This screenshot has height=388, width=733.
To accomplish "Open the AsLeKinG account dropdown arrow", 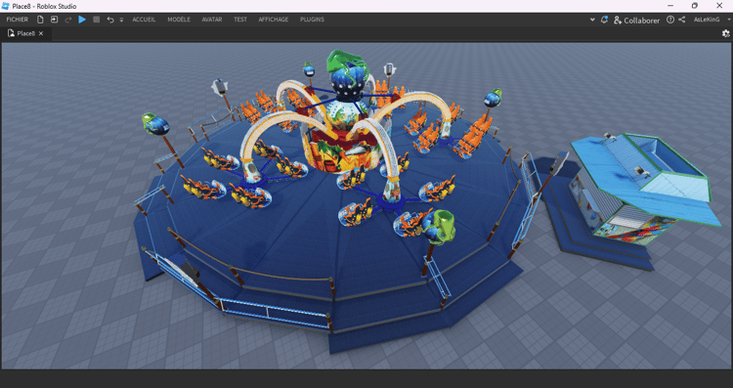I will tap(729, 20).
